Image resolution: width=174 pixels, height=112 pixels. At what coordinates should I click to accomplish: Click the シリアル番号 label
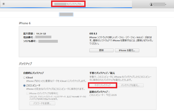coord(30,41)
